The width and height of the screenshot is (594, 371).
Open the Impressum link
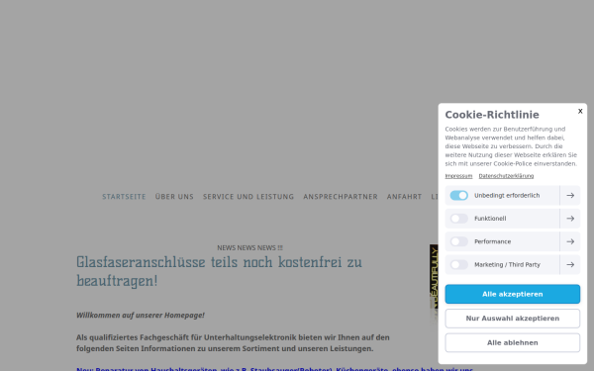pos(458,176)
